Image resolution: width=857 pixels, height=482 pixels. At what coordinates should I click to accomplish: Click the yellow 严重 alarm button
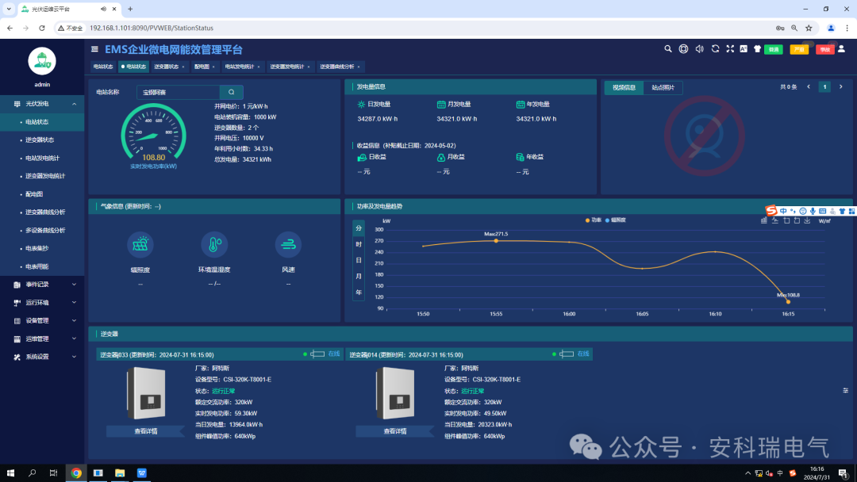[x=799, y=49]
